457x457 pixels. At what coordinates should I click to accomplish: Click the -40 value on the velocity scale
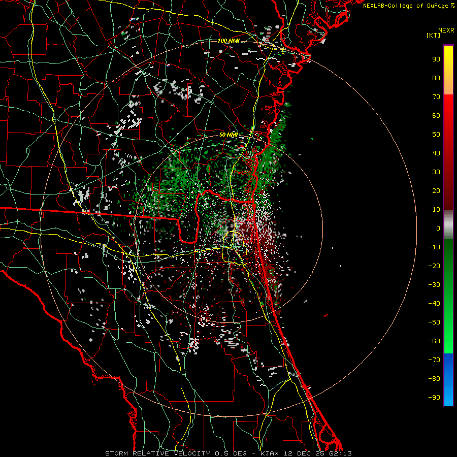(x=434, y=304)
